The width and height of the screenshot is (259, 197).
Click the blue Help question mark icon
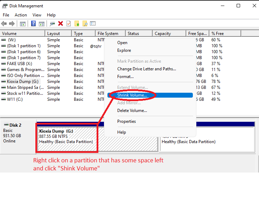[x=33, y=24]
